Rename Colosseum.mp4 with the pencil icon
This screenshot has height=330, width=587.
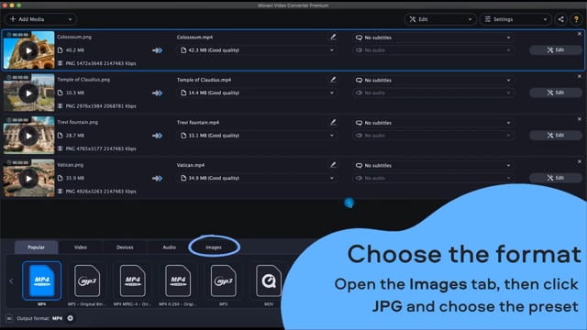tap(333, 37)
